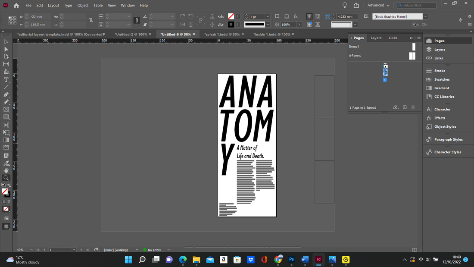Enable Wrap around bounding box
This screenshot has width=474, height=267.
[318, 17]
